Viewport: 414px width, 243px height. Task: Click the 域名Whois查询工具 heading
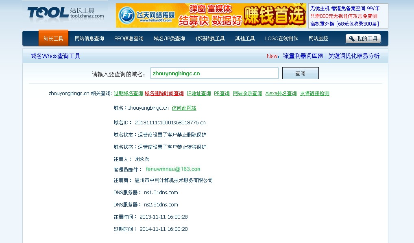pyautogui.click(x=55, y=56)
